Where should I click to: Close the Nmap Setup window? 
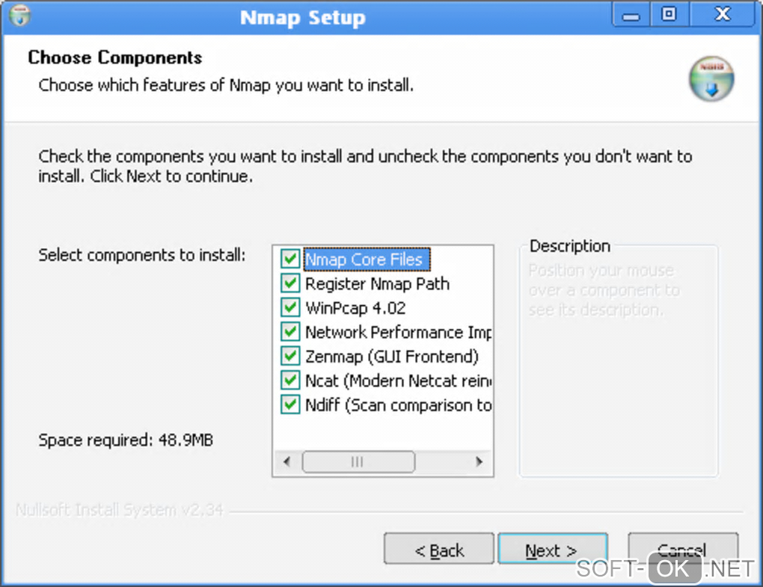722,15
